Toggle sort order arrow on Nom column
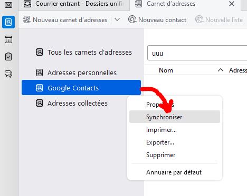This screenshot has height=196, width=247. click(x=221, y=70)
